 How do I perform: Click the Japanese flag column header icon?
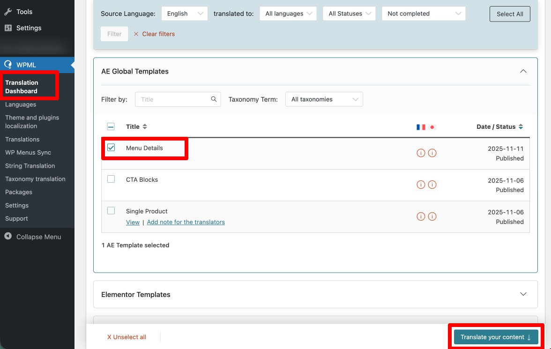pyautogui.click(x=432, y=126)
